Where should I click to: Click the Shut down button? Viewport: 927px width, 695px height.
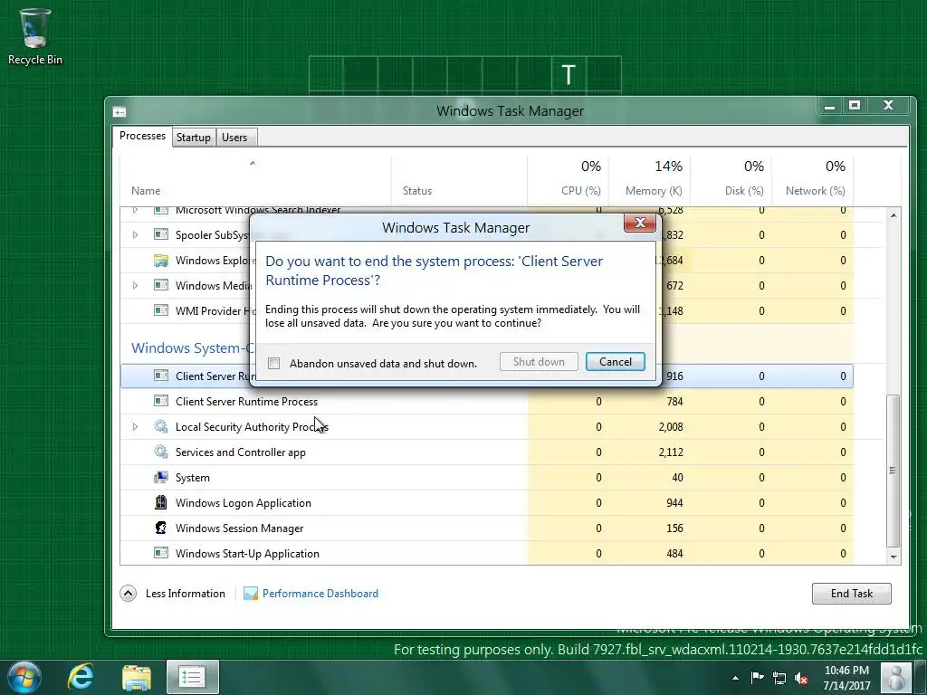tap(539, 362)
